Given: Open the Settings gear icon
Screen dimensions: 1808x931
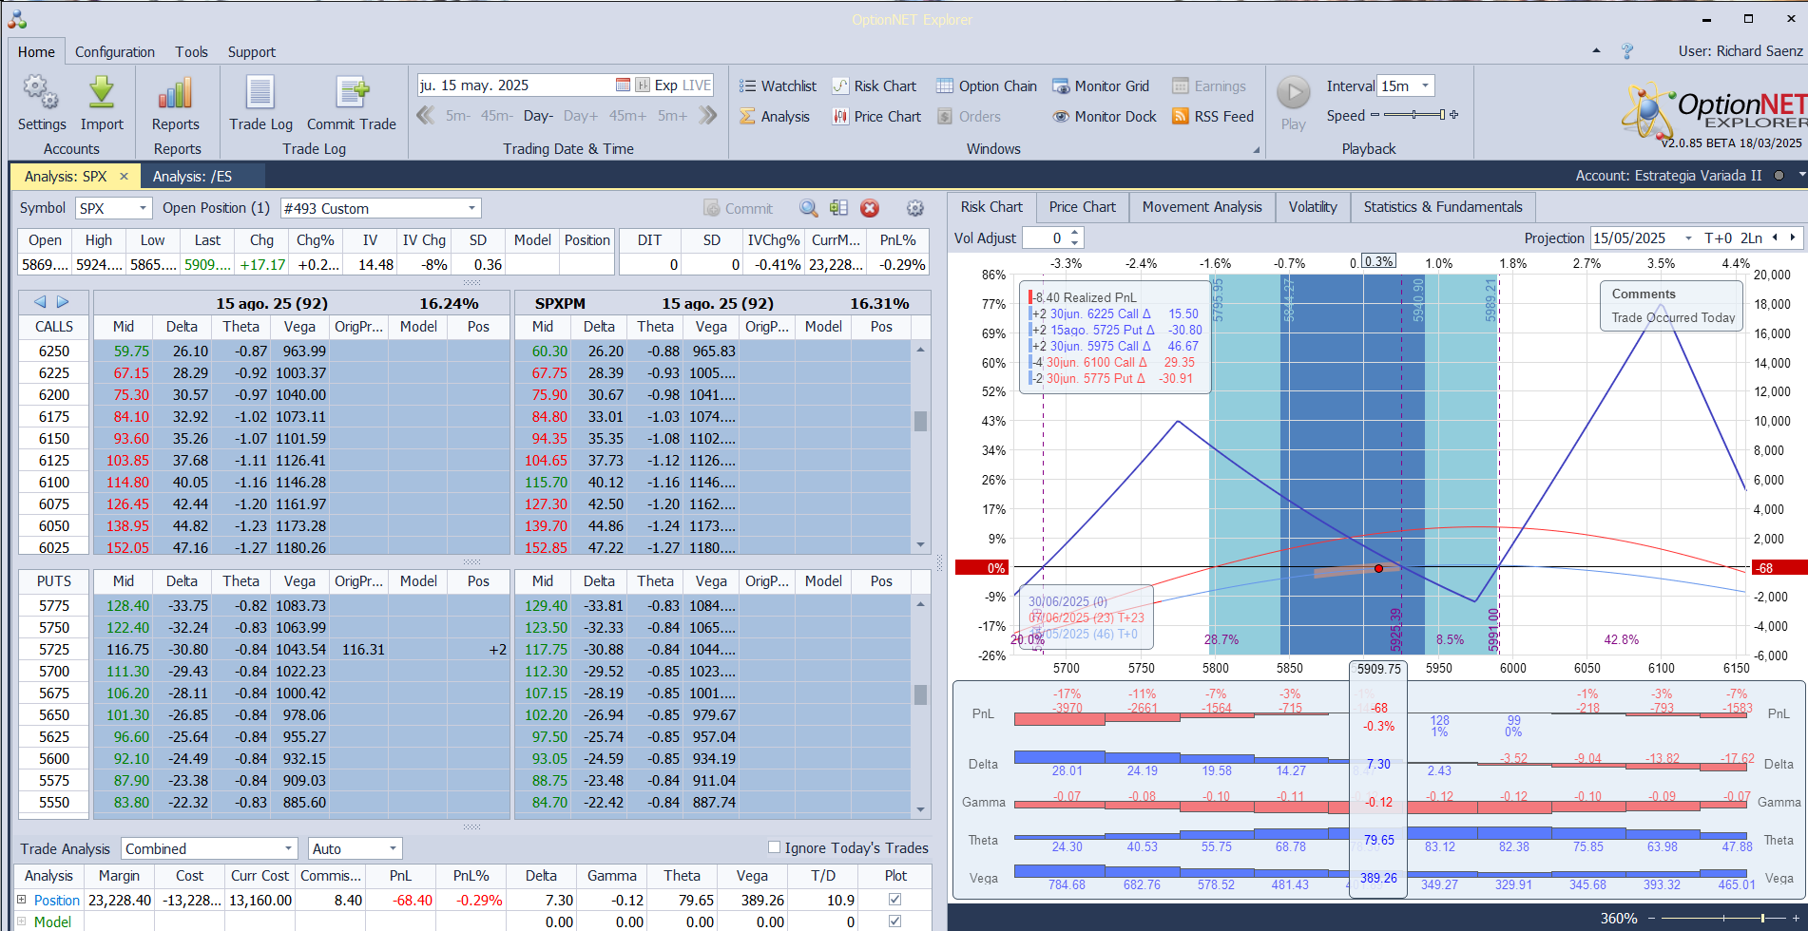Looking at the screenshot, I should (x=41, y=93).
